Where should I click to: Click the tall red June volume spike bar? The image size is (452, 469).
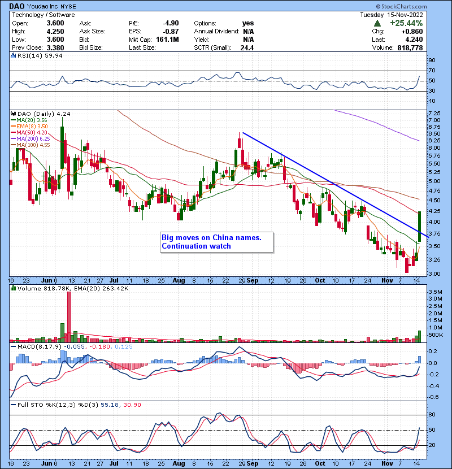[69, 317]
